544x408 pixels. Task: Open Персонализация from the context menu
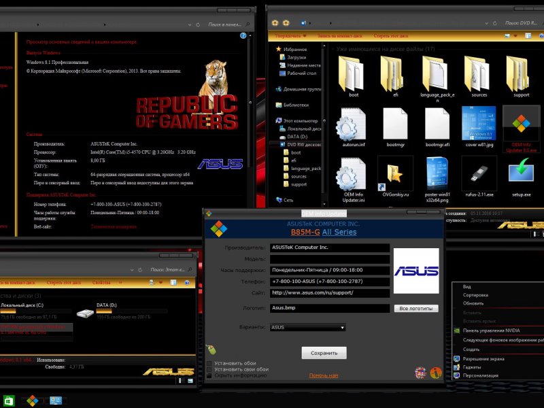click(480, 375)
